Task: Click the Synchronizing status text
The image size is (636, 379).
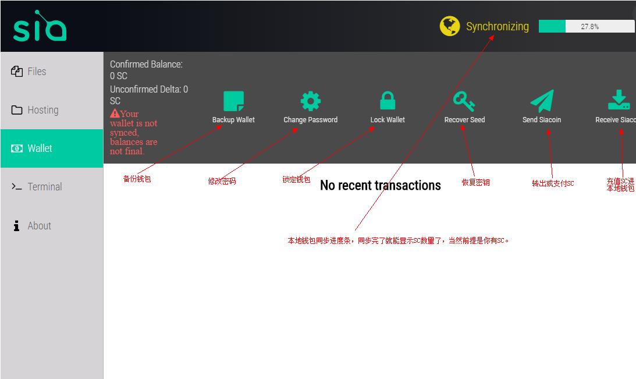Action: [x=497, y=26]
